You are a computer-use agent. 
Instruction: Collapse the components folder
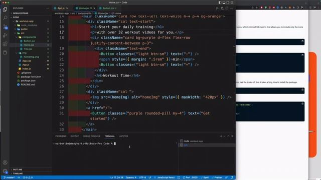29,37
